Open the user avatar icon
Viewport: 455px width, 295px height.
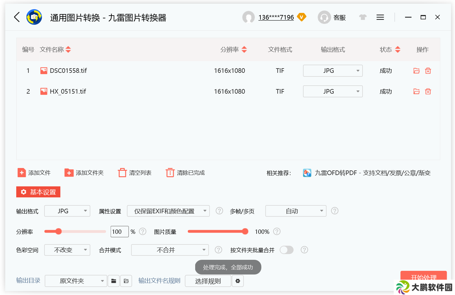point(248,17)
